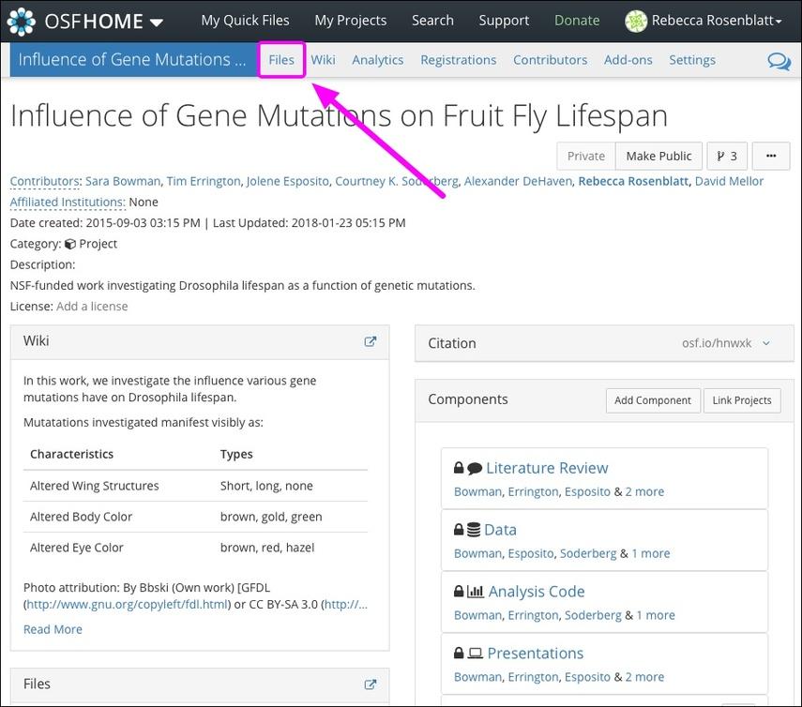Open the three-dots more options menu
802x707 pixels.
pos(771,156)
